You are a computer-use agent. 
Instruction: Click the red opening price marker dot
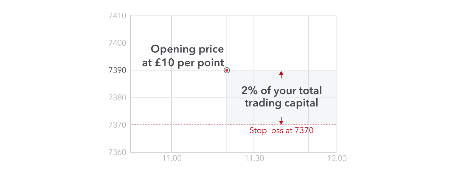pyautogui.click(x=226, y=70)
